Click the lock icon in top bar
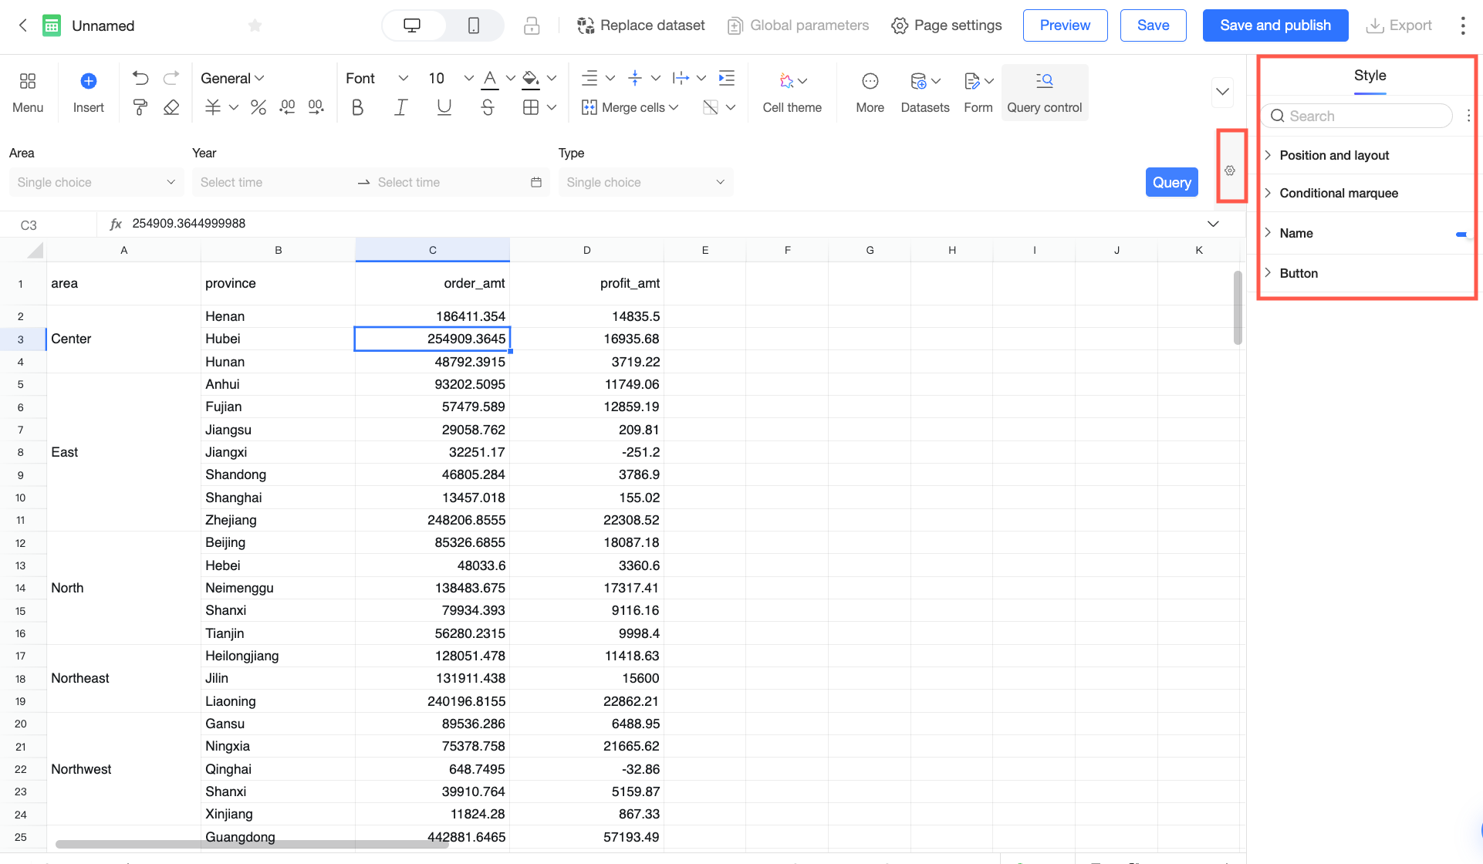 [x=532, y=25]
